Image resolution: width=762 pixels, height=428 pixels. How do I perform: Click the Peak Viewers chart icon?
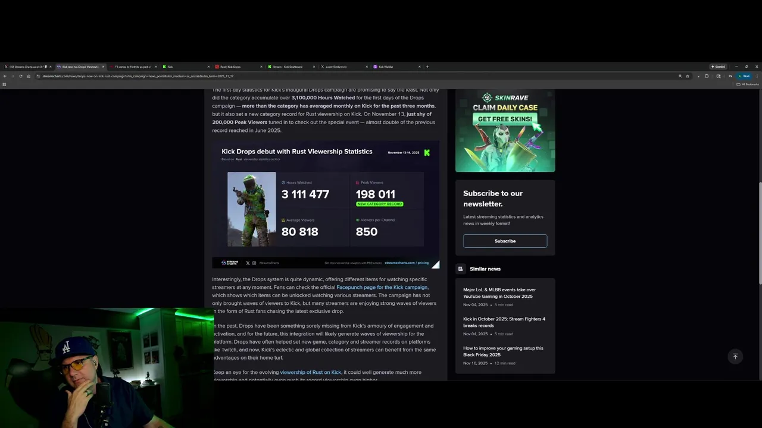(x=358, y=182)
